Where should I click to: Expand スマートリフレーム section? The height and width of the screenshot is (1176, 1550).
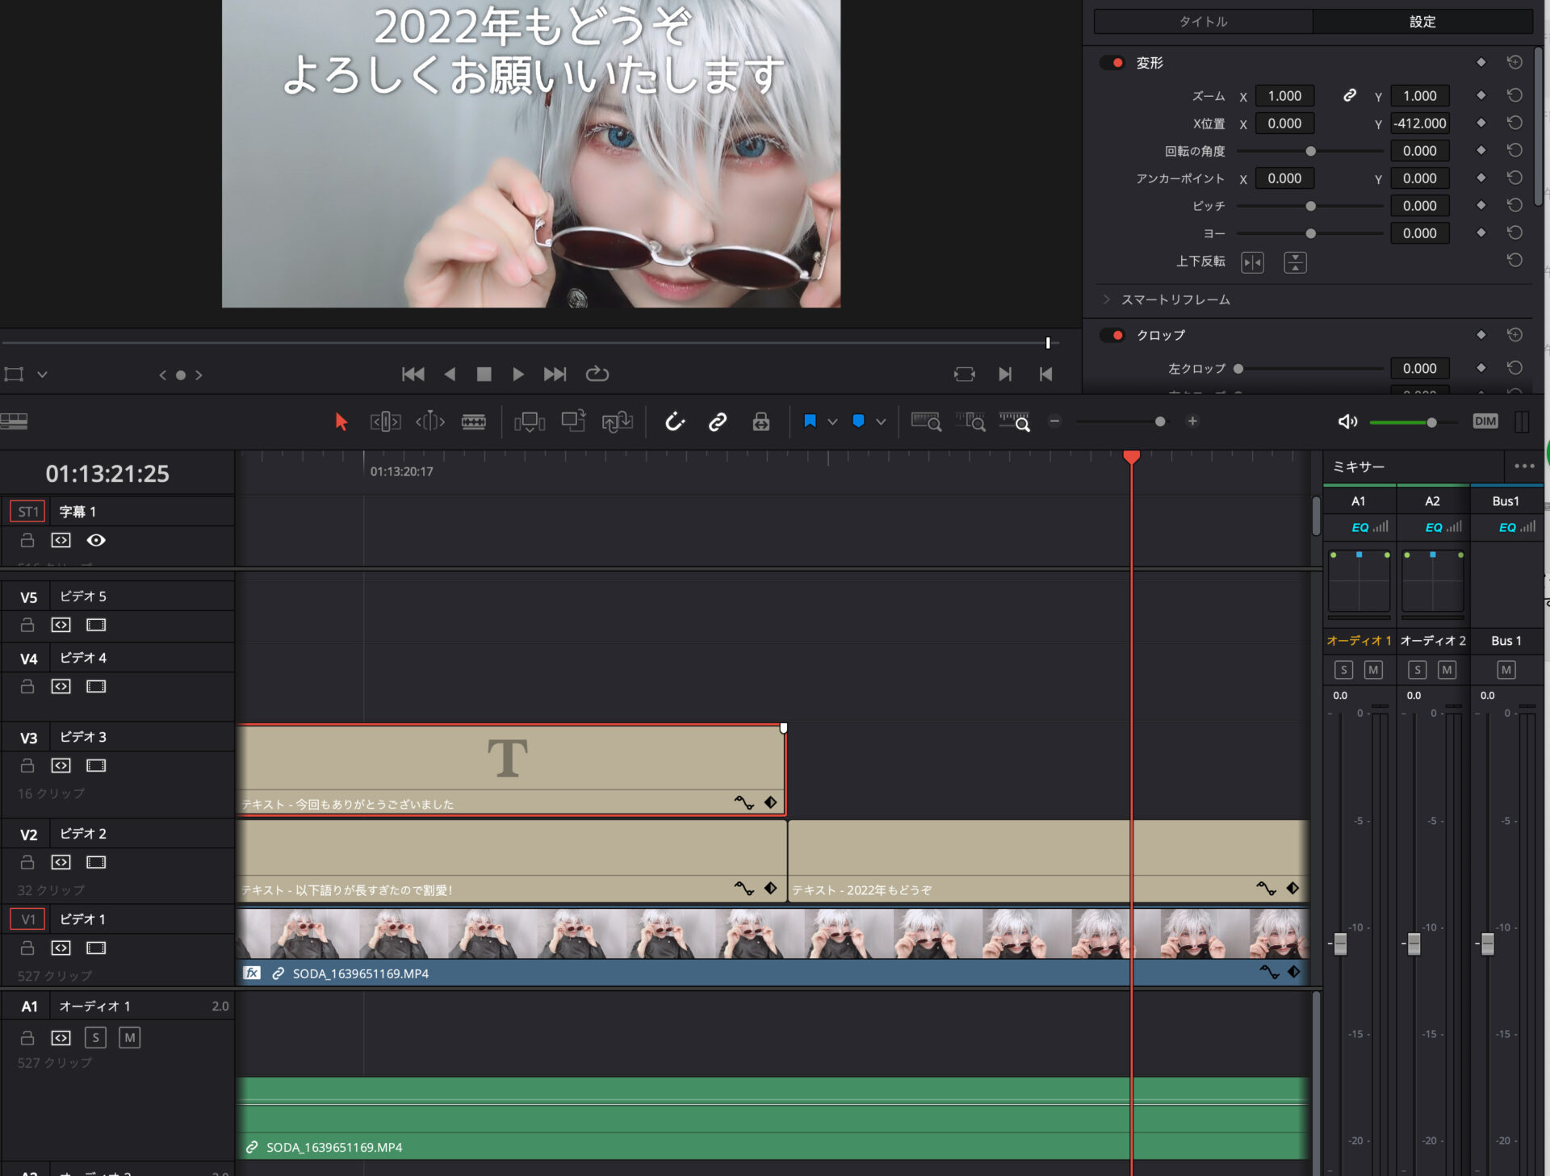[1105, 299]
